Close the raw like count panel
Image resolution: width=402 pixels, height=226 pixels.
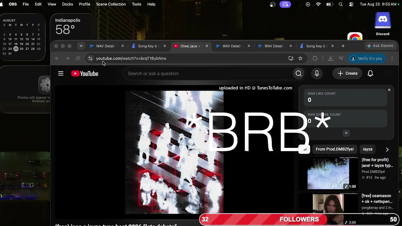389,90
